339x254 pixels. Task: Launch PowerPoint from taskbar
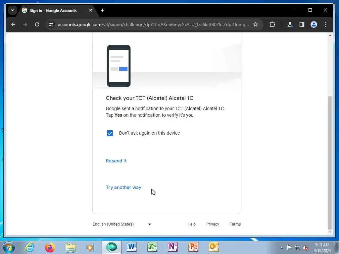click(193, 247)
